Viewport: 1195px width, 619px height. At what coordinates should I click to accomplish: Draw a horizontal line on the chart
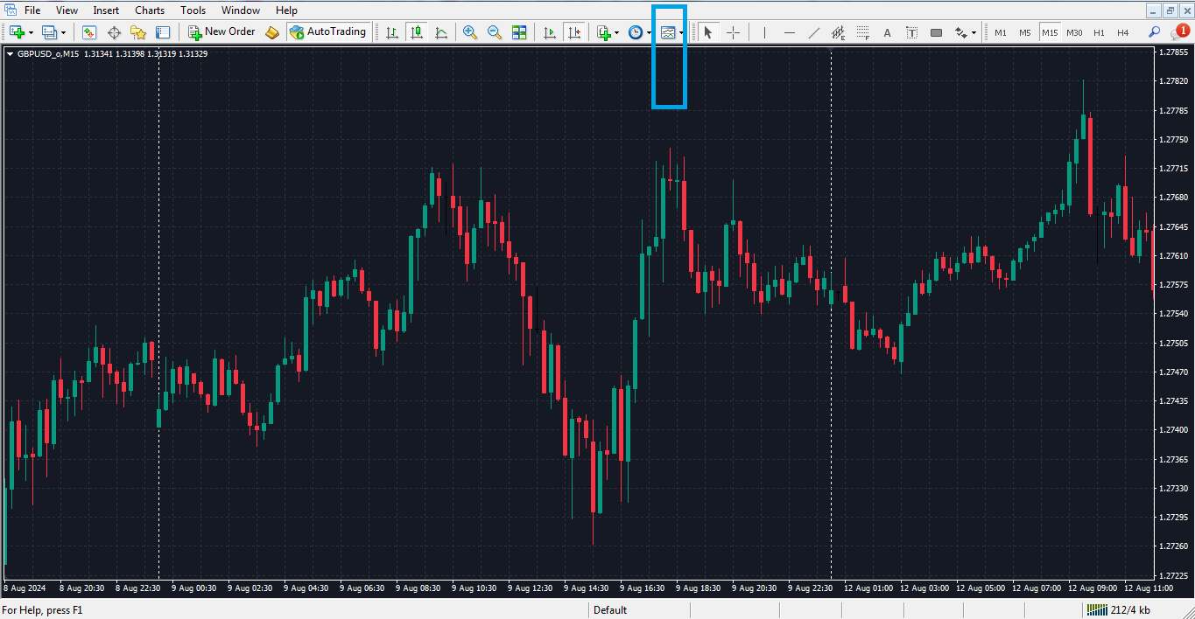pyautogui.click(x=789, y=32)
